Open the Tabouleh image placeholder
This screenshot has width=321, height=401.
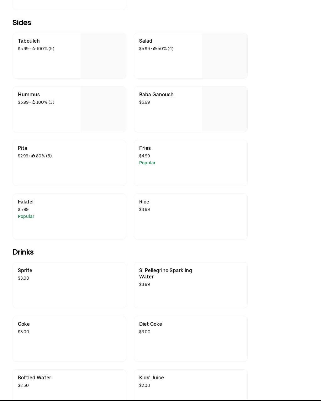103,55
